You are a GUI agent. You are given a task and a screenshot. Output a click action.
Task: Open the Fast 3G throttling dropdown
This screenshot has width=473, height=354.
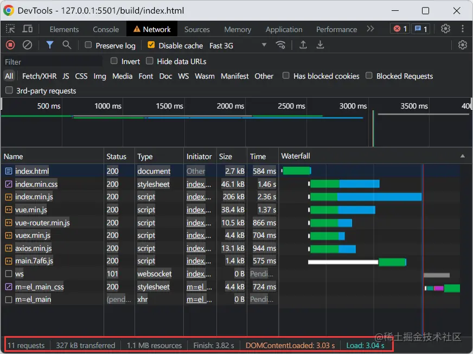click(238, 45)
